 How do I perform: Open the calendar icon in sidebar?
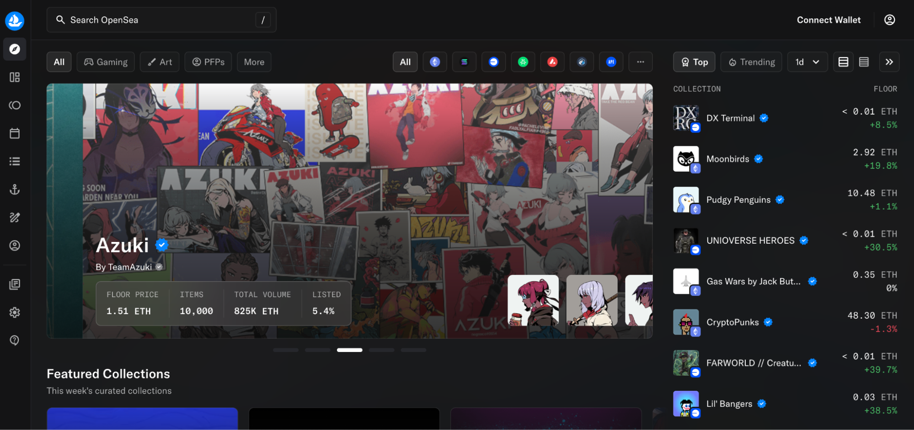click(15, 133)
